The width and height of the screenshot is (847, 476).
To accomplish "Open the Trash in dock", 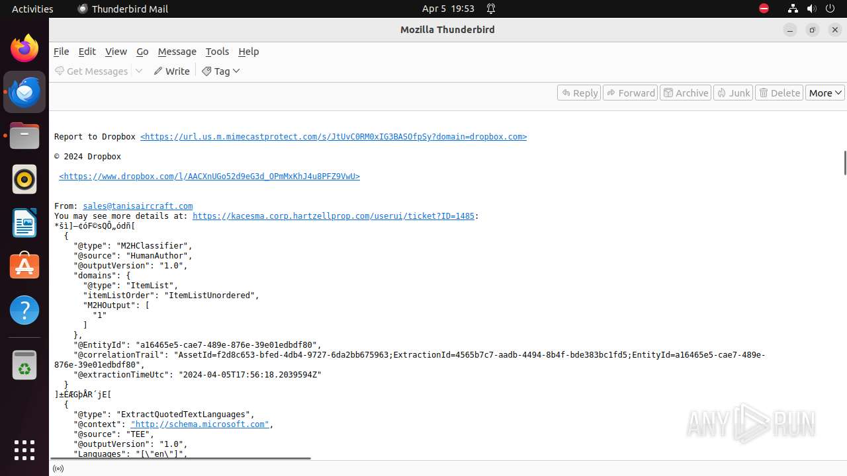I will click(24, 365).
